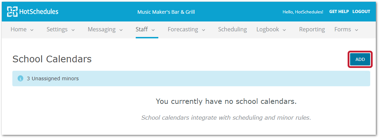Image resolution: width=379 pixels, height=138 pixels.
Task: Open the Scheduling tab
Action: (232, 30)
